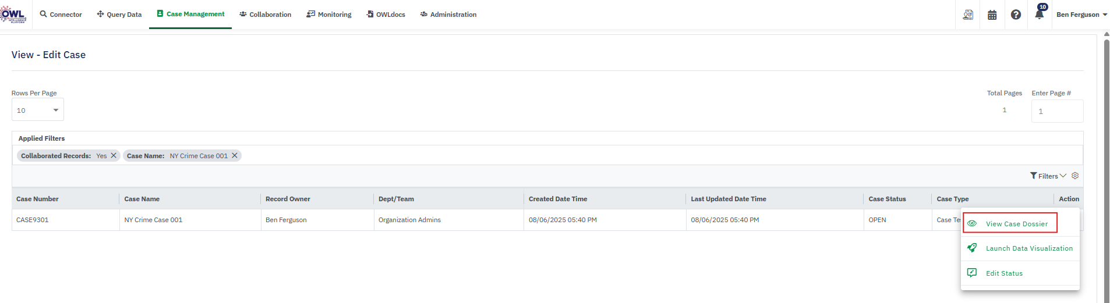The image size is (1110, 303).
Task: Open the notifications bell
Action: click(1040, 14)
